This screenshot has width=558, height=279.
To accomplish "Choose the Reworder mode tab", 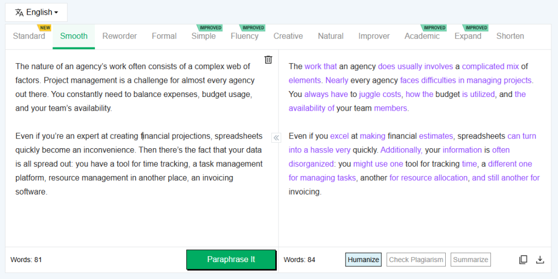I will coord(119,36).
